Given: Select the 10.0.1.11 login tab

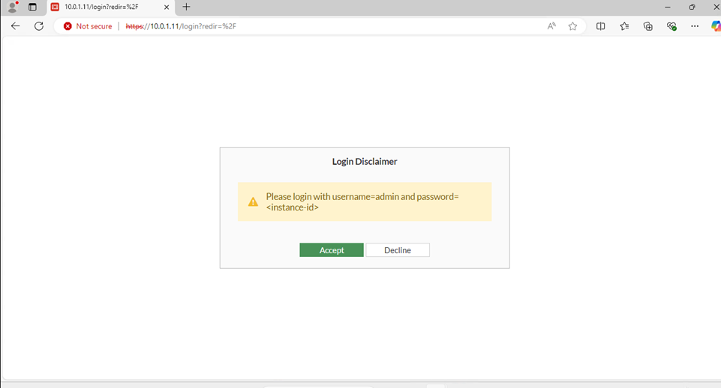Looking at the screenshot, I should click(x=110, y=7).
